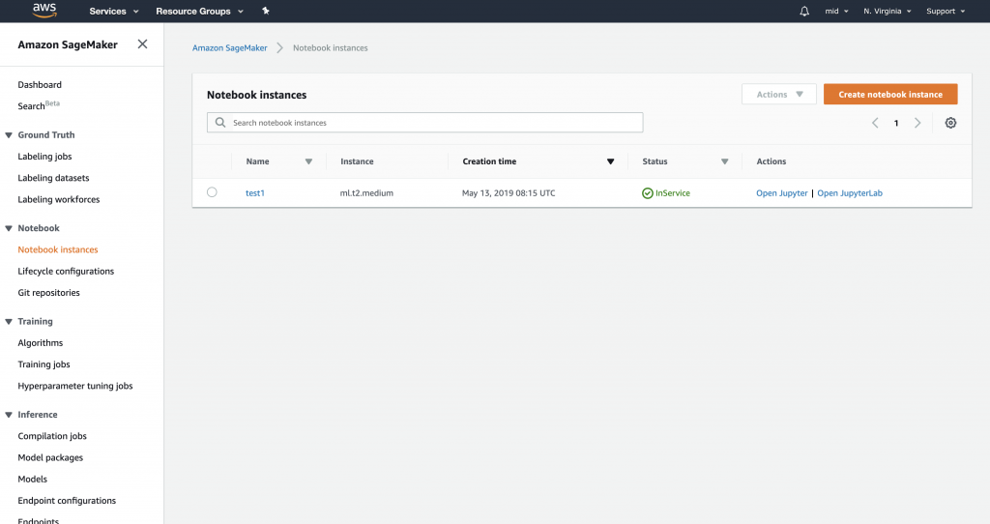Open the notifications bell
This screenshot has width=990, height=524.
pos(804,12)
